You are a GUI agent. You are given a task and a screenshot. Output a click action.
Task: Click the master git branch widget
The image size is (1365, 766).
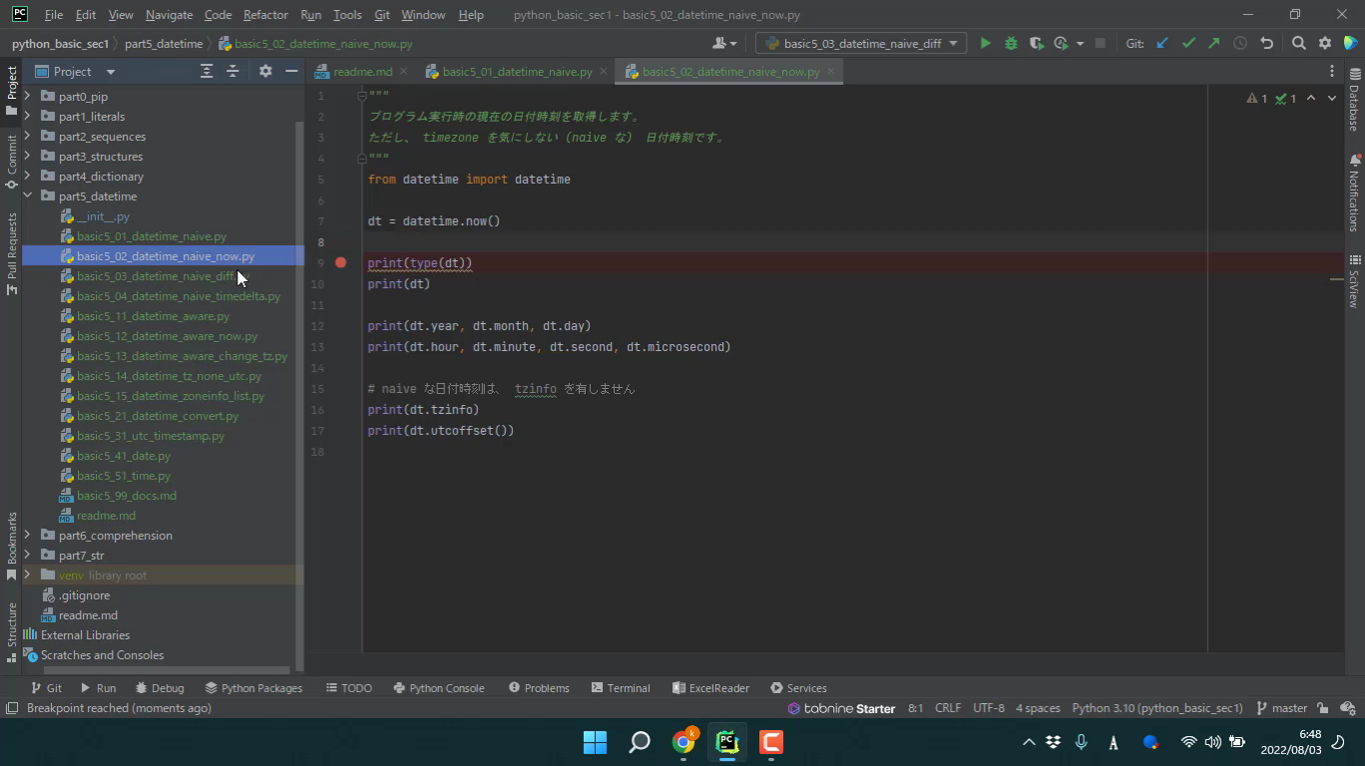(x=1281, y=708)
